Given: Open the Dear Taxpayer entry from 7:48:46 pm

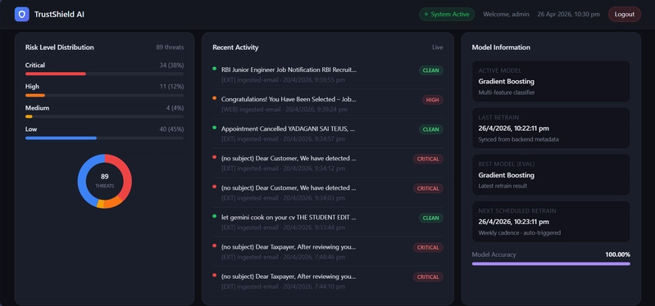Looking at the screenshot, I should [328, 252].
